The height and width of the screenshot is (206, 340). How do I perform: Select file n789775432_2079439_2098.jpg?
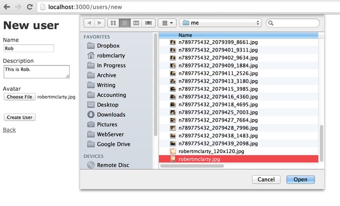coord(239,143)
